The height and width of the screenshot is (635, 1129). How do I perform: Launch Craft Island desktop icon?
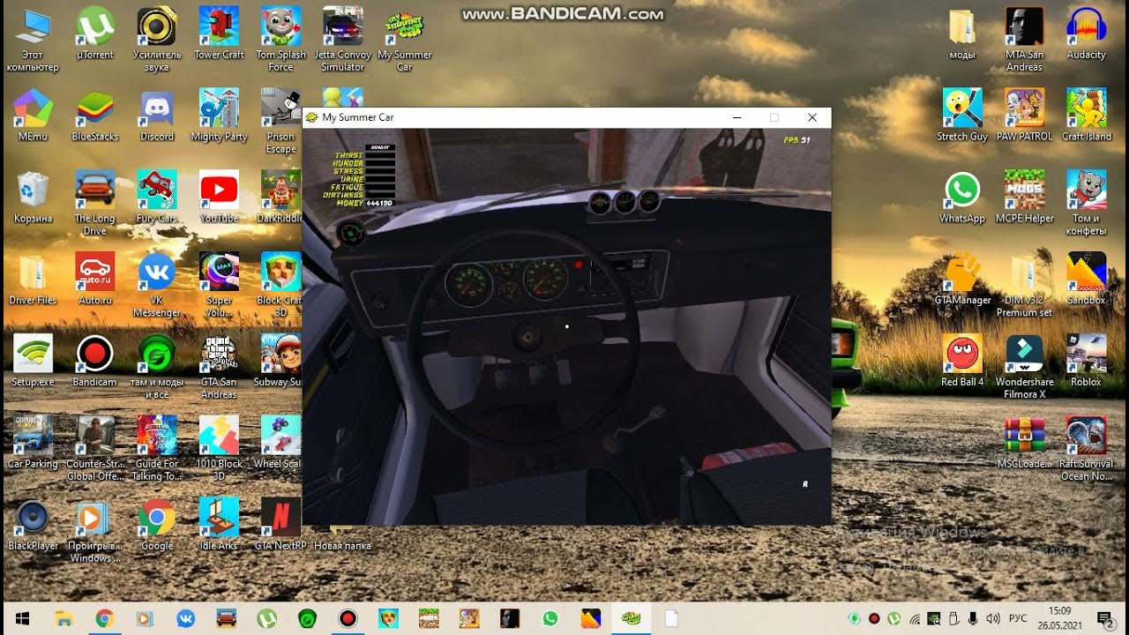tap(1086, 116)
